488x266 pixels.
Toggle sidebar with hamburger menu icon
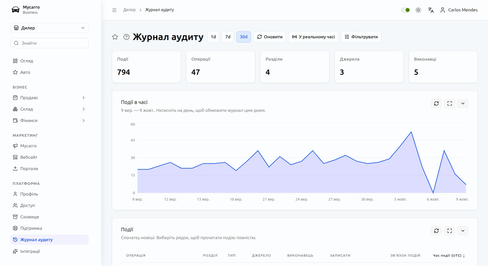click(x=114, y=10)
